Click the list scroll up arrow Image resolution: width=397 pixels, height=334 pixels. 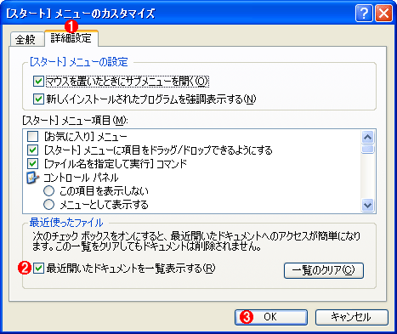tap(368, 138)
